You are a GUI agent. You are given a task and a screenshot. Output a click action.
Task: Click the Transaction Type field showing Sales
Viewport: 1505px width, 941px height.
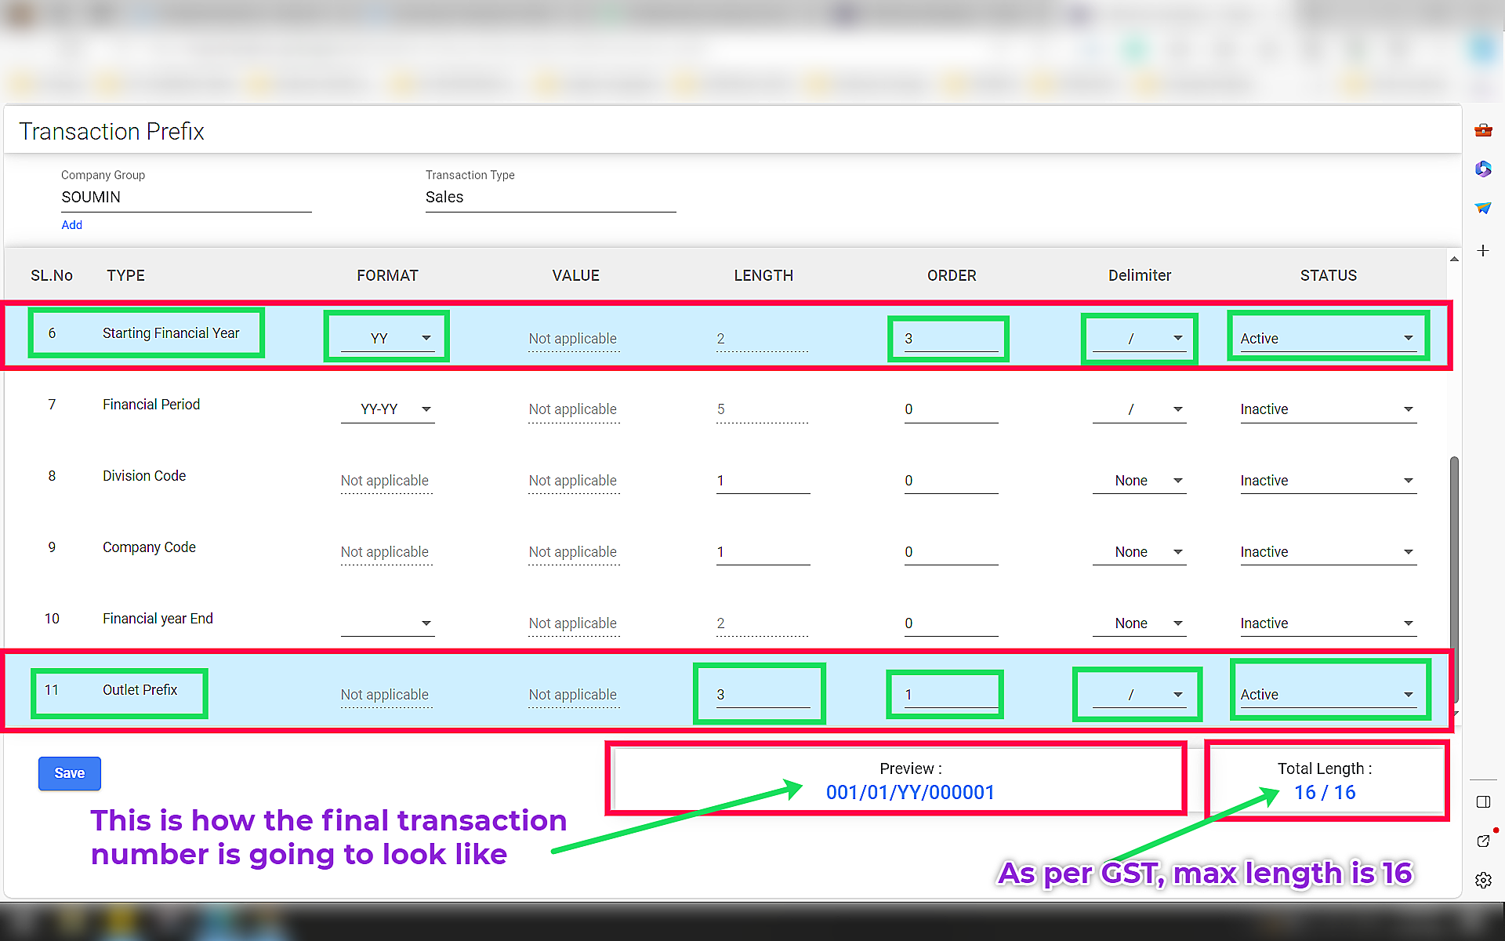pos(549,198)
